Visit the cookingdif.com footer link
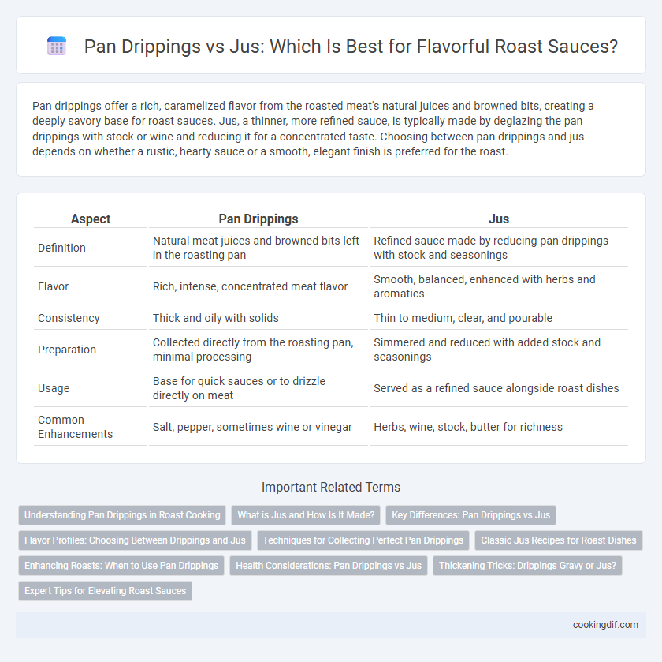 click(605, 625)
